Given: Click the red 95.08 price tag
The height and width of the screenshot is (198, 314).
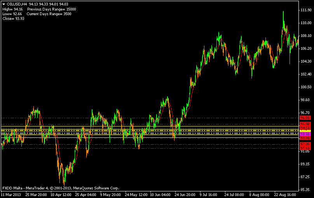Looking at the screenshot, I should (x=305, y=124).
